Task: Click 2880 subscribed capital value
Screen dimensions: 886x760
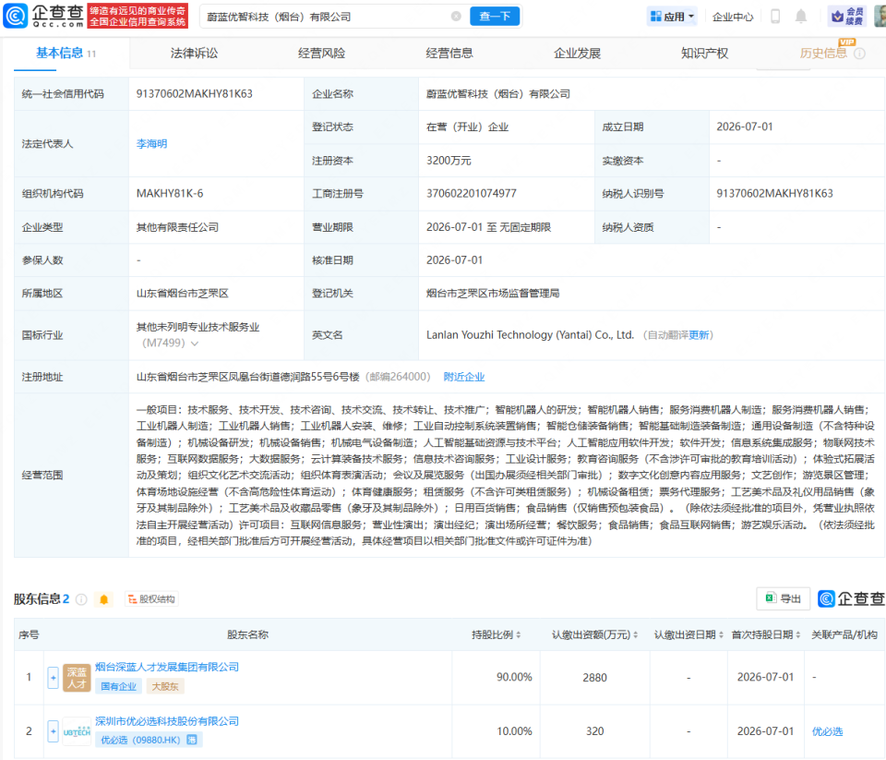Action: coord(595,678)
